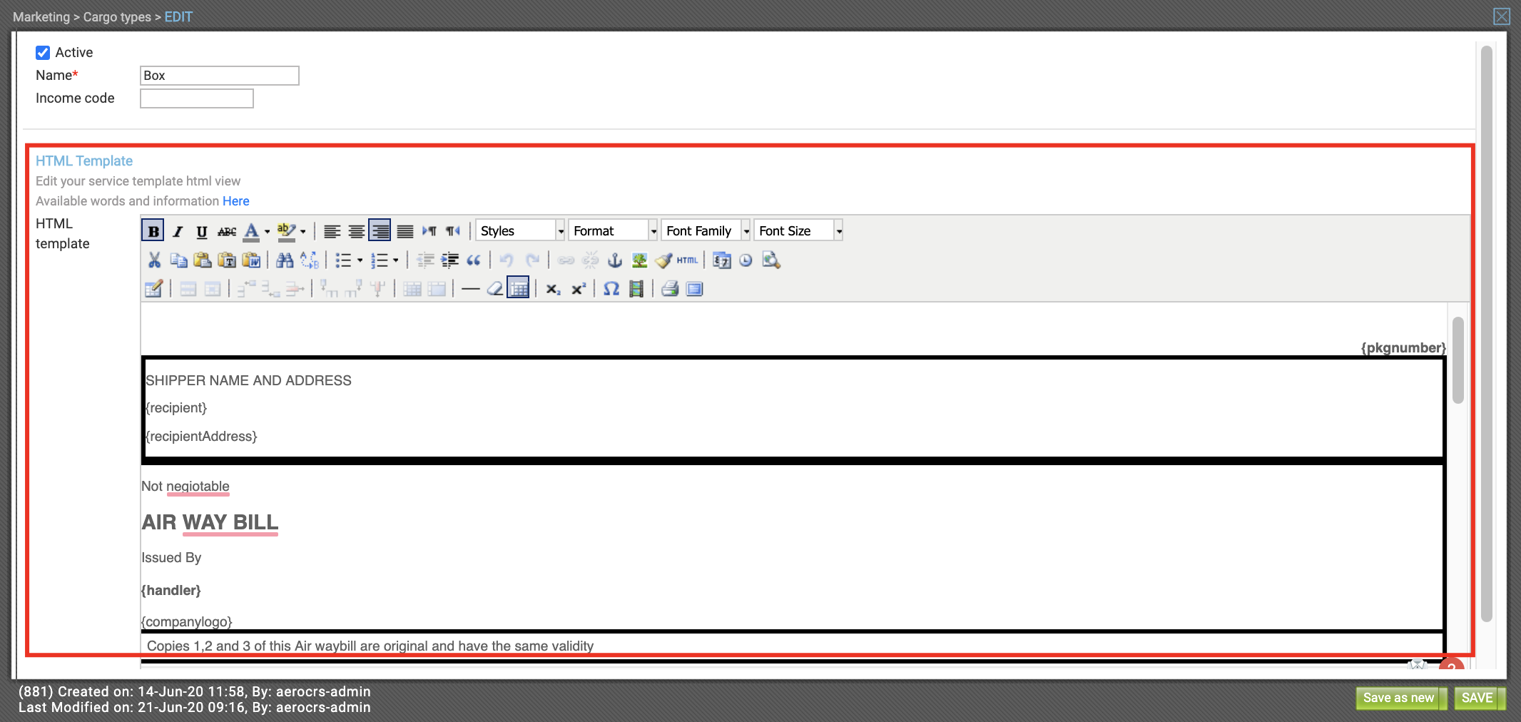This screenshot has width=1521, height=722.
Task: Open the available words Here link
Action: point(236,201)
